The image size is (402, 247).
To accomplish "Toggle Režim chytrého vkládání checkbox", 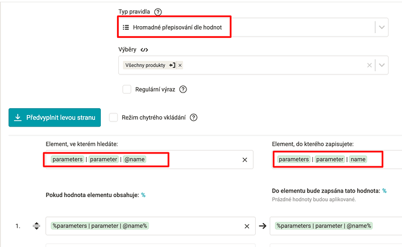I will pyautogui.click(x=114, y=117).
